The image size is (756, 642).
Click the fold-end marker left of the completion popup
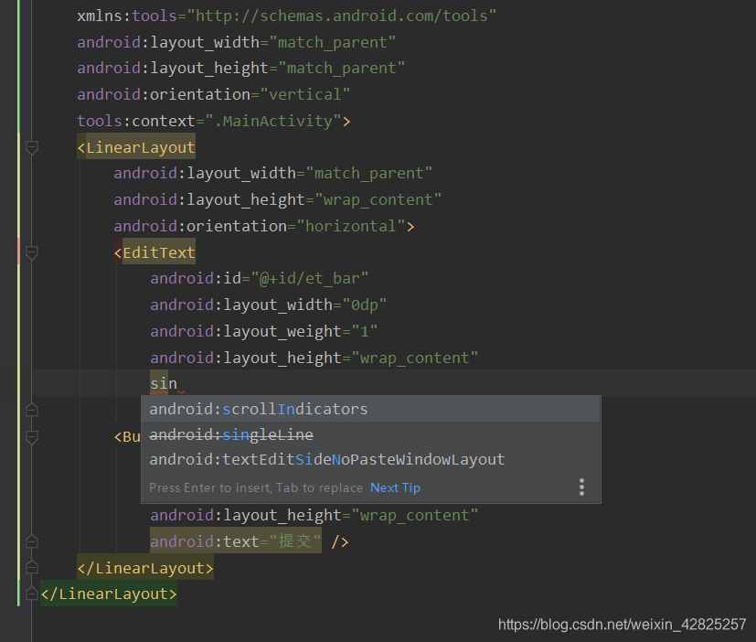[32, 410]
